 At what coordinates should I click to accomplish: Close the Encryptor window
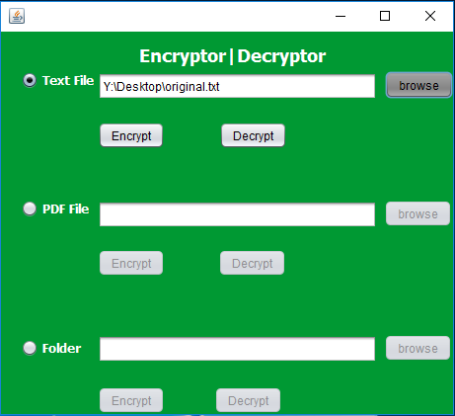[430, 16]
